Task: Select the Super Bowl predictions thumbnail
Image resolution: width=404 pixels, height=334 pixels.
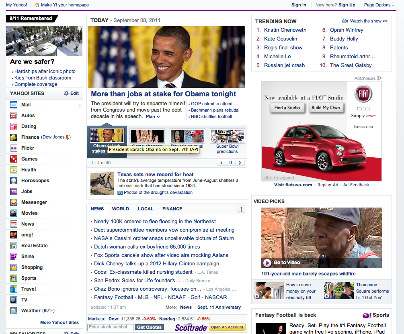Action: pyautogui.click(x=227, y=136)
